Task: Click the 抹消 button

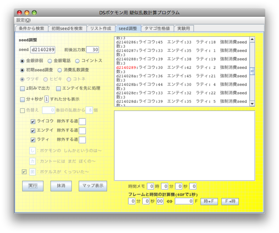Action: pyautogui.click(x=61, y=186)
